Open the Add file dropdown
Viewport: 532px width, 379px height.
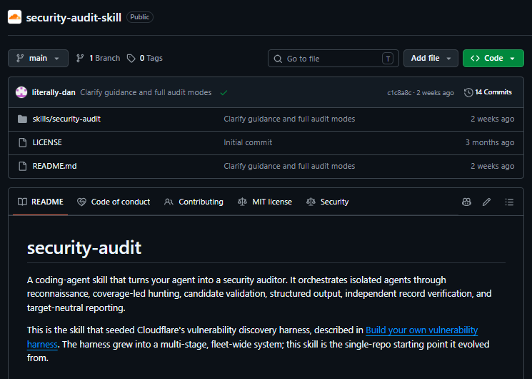[431, 58]
